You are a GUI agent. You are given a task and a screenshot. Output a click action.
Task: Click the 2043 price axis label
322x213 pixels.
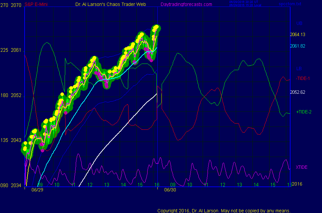pyautogui.click(x=16, y=140)
